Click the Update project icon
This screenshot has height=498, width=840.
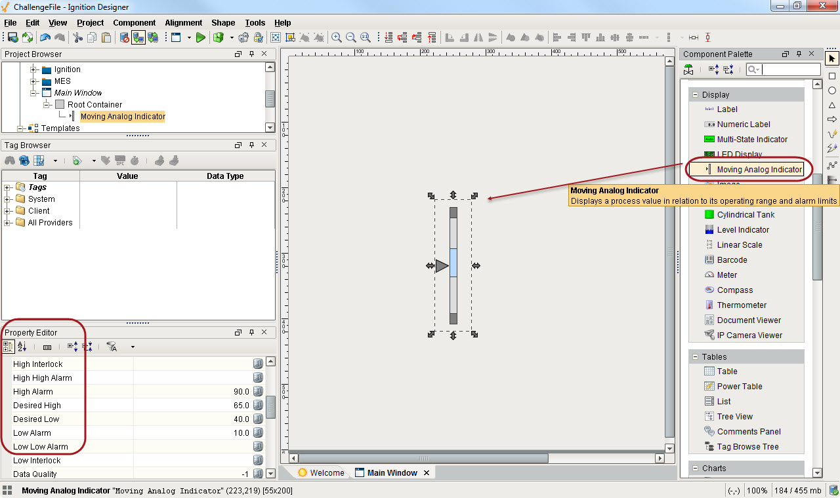[27, 37]
